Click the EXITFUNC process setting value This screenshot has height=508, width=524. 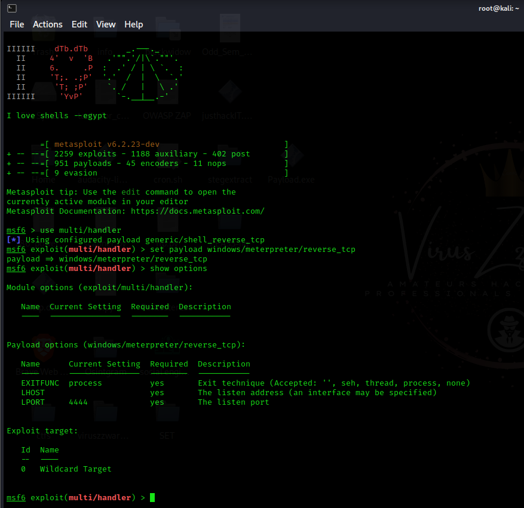pyautogui.click(x=85, y=383)
